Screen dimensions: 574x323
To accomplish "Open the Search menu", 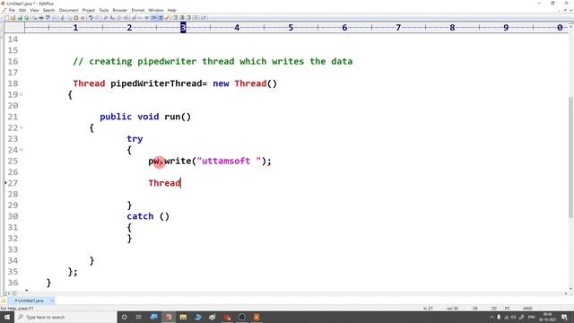I will 48,10.
